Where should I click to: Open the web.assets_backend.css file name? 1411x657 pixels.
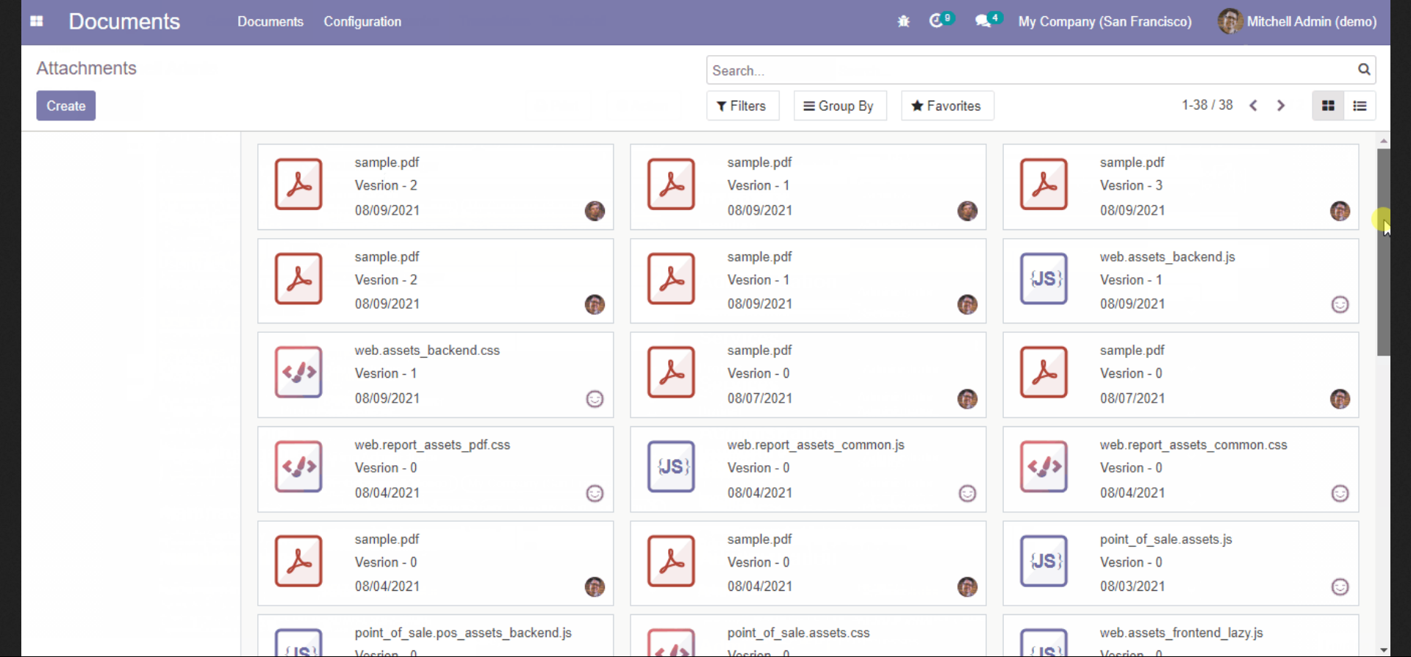coord(427,351)
